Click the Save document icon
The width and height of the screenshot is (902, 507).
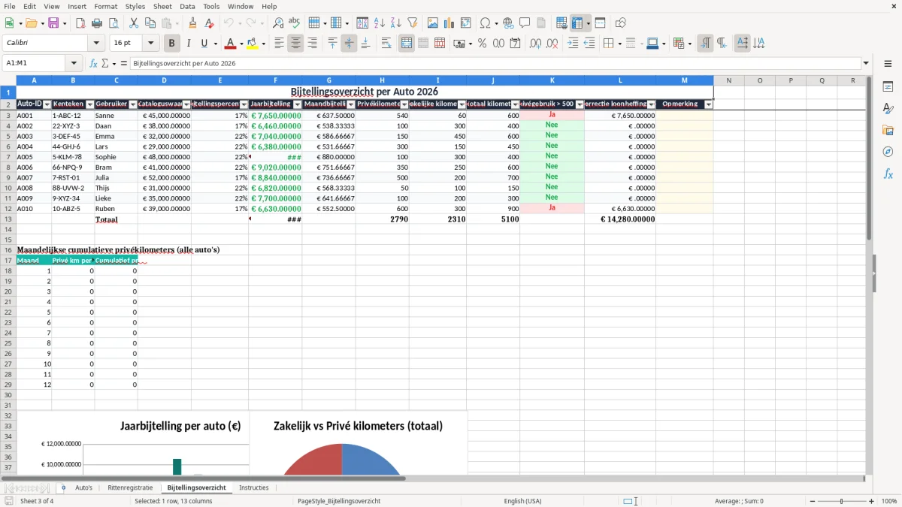pyautogui.click(x=53, y=23)
